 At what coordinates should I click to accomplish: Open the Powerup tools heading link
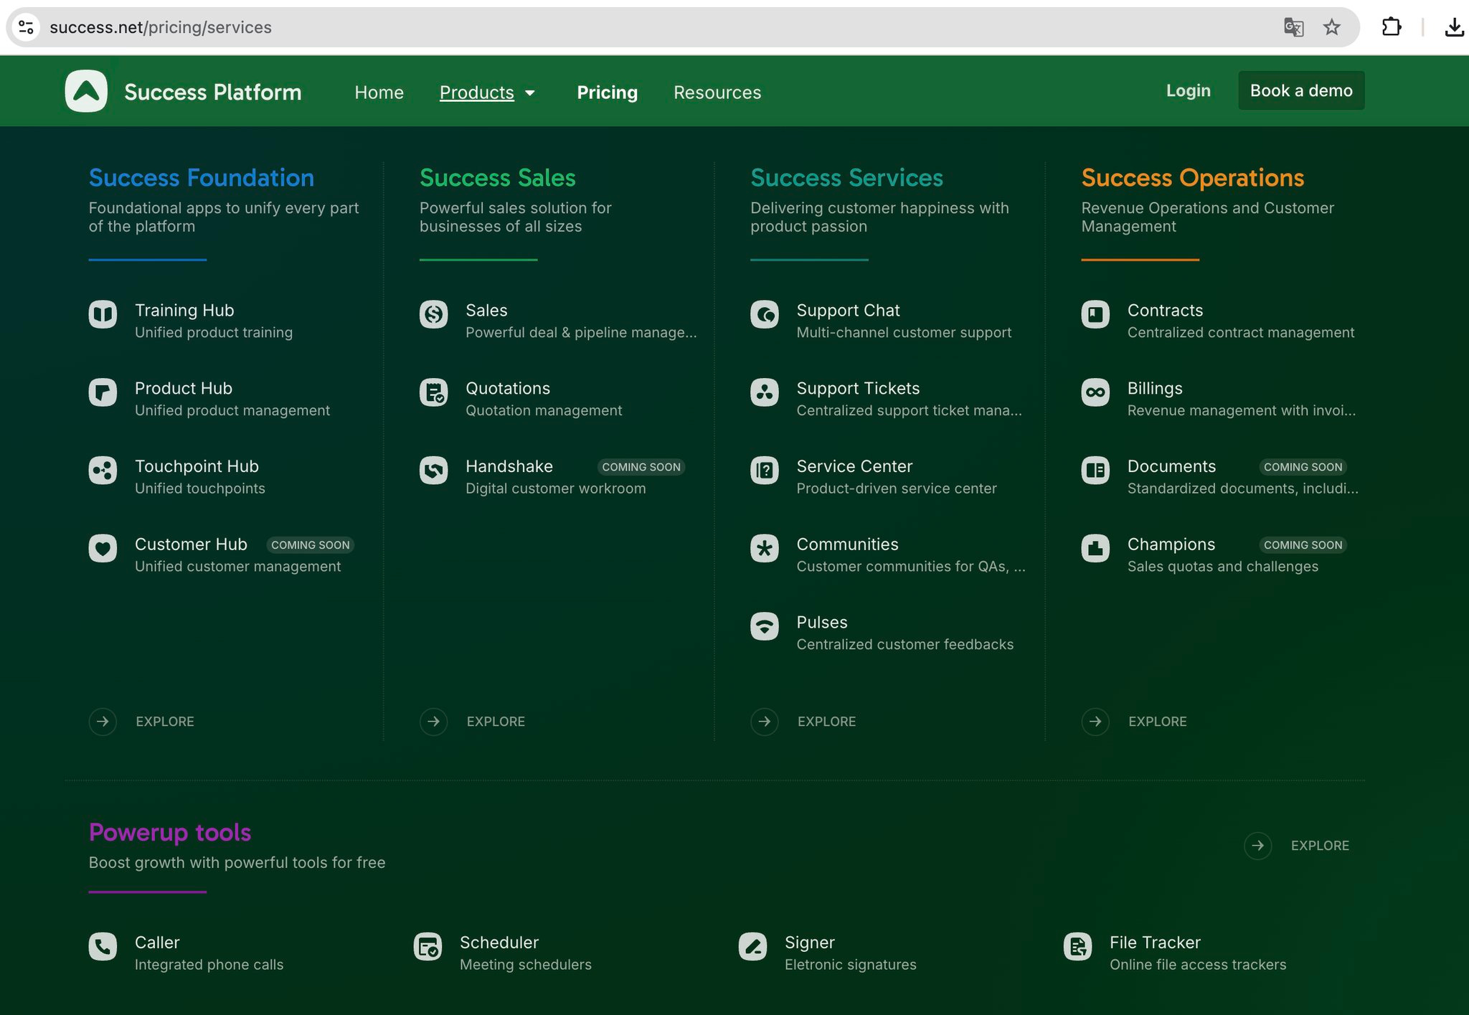click(x=170, y=832)
